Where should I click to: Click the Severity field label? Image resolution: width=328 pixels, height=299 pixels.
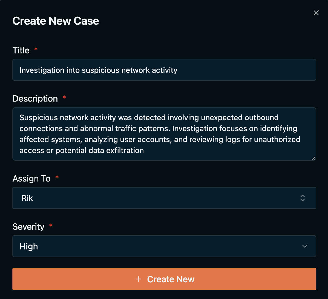28,227
